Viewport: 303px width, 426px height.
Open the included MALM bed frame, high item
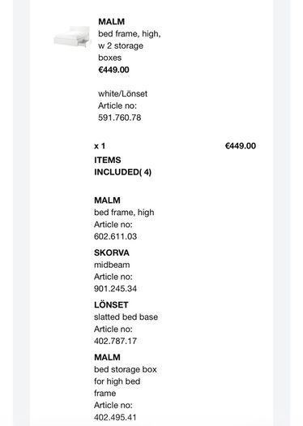(x=107, y=200)
